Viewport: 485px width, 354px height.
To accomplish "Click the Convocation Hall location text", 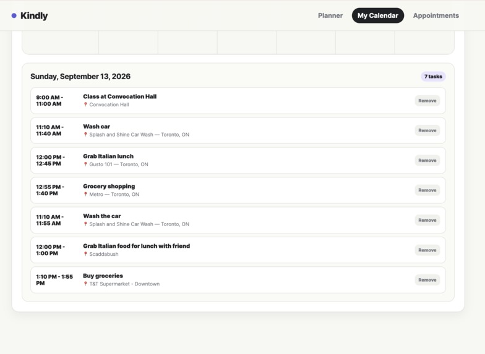I will [x=109, y=105].
